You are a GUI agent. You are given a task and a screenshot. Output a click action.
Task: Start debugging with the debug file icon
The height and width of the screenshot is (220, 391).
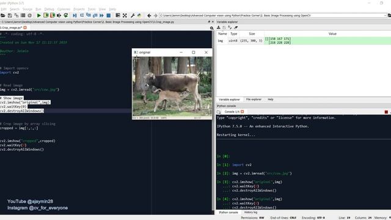click(x=75, y=15)
